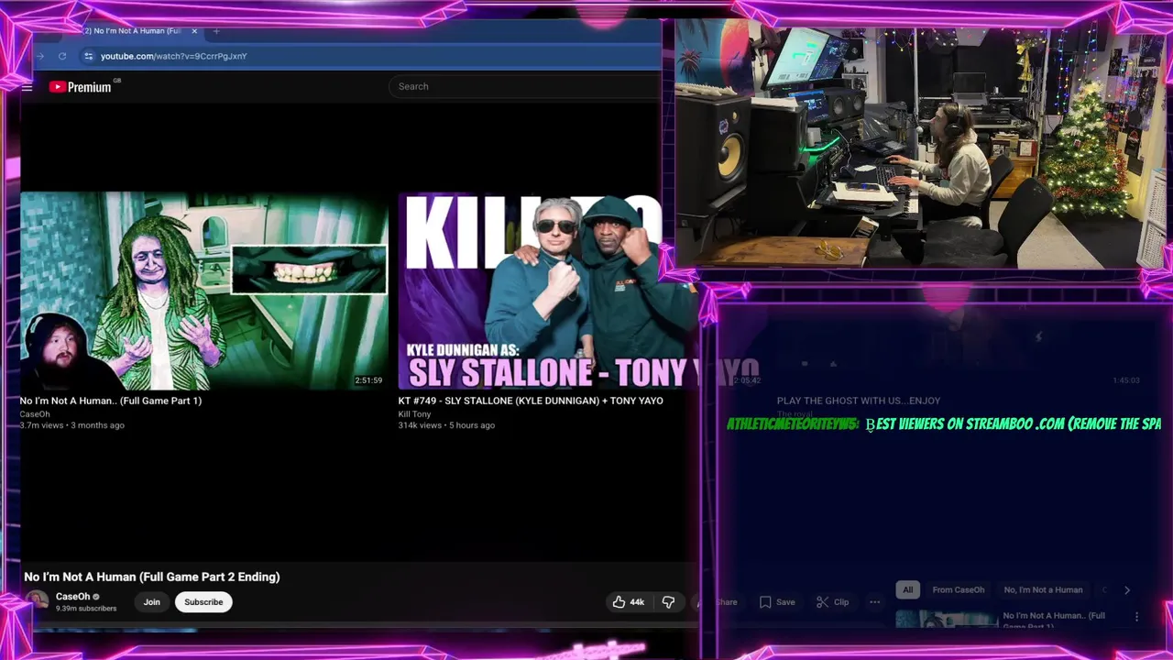The height and width of the screenshot is (660, 1173).
Task: Click title No I'm Not A Human.. (Full Game Part 1)
Action: coord(111,401)
